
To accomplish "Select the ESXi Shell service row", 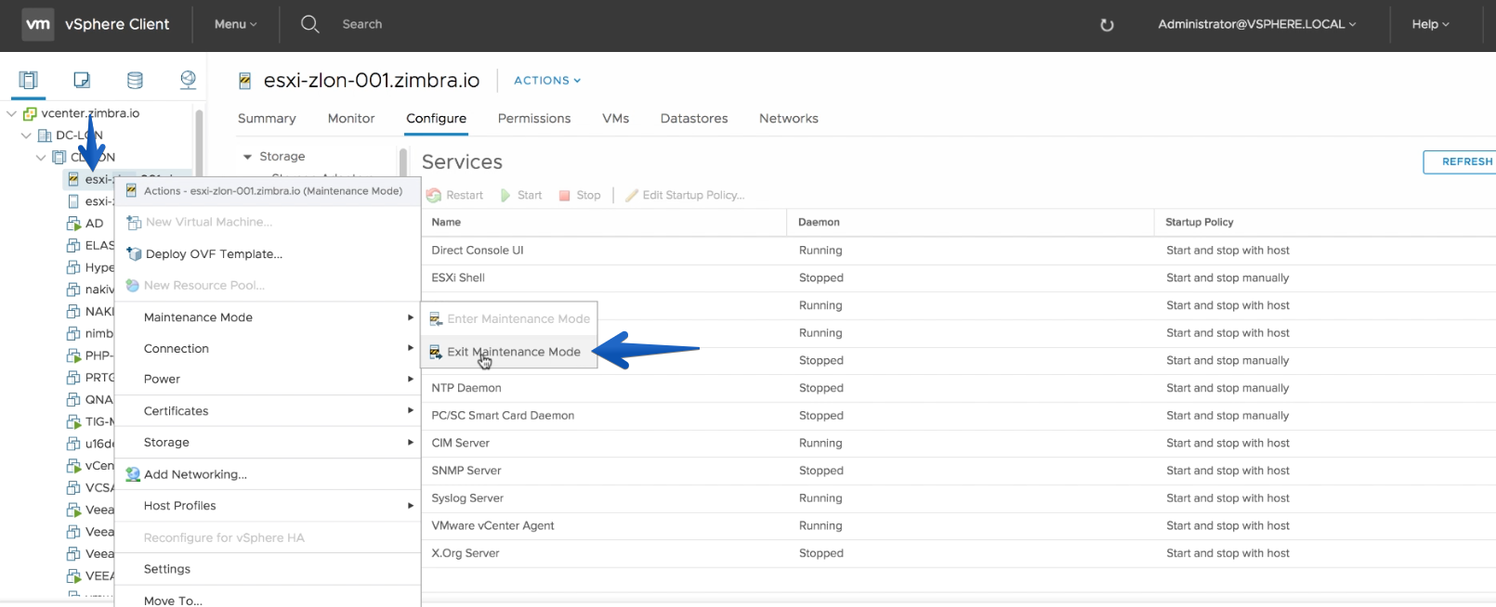I will (959, 278).
